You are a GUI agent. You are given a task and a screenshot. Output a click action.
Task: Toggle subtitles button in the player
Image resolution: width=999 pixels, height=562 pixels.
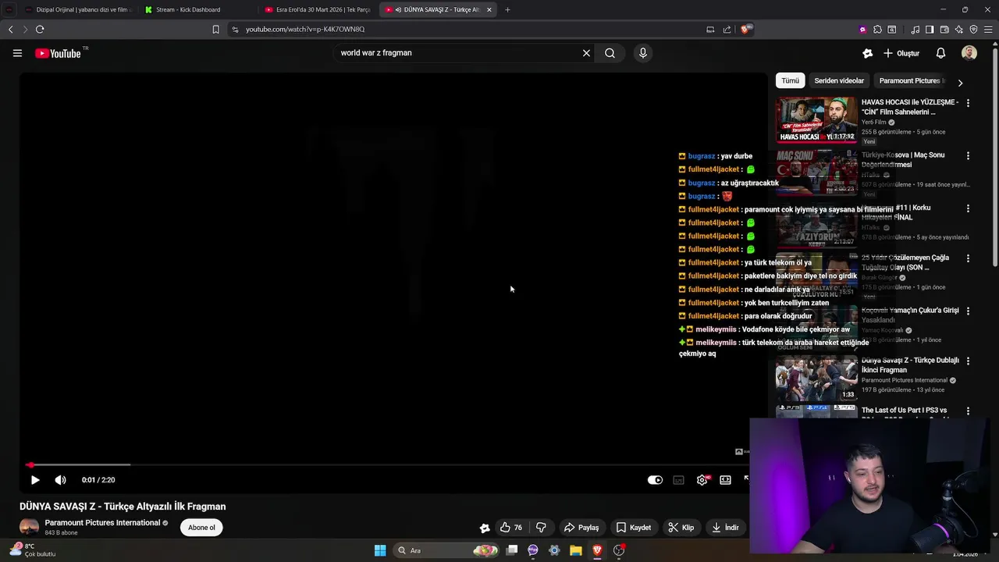(678, 480)
